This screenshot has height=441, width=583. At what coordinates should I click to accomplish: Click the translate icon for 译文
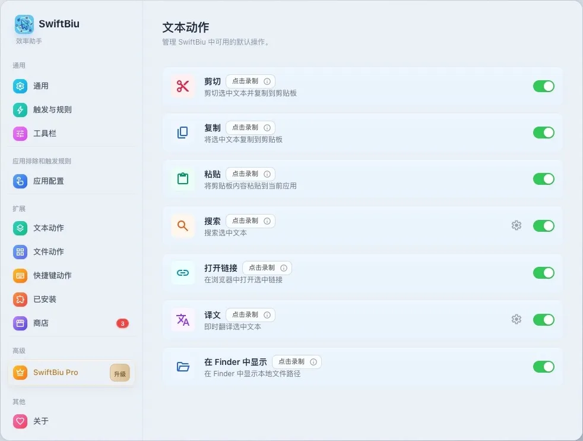point(183,320)
